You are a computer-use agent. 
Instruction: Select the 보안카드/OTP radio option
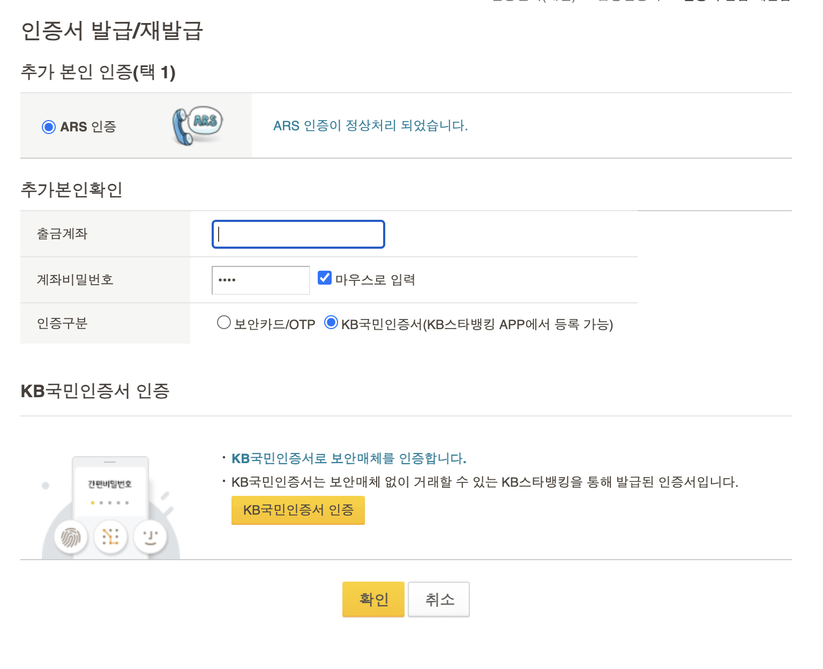point(224,322)
